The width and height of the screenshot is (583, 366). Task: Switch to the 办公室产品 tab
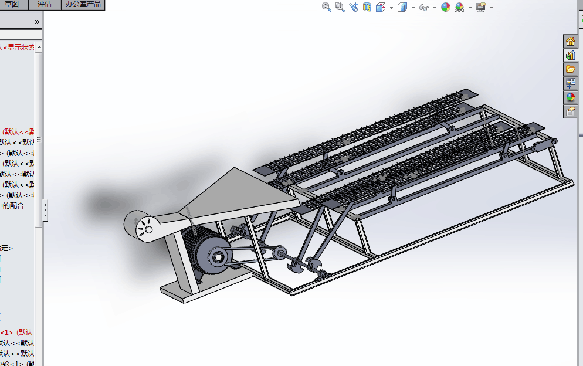pyautogui.click(x=83, y=5)
